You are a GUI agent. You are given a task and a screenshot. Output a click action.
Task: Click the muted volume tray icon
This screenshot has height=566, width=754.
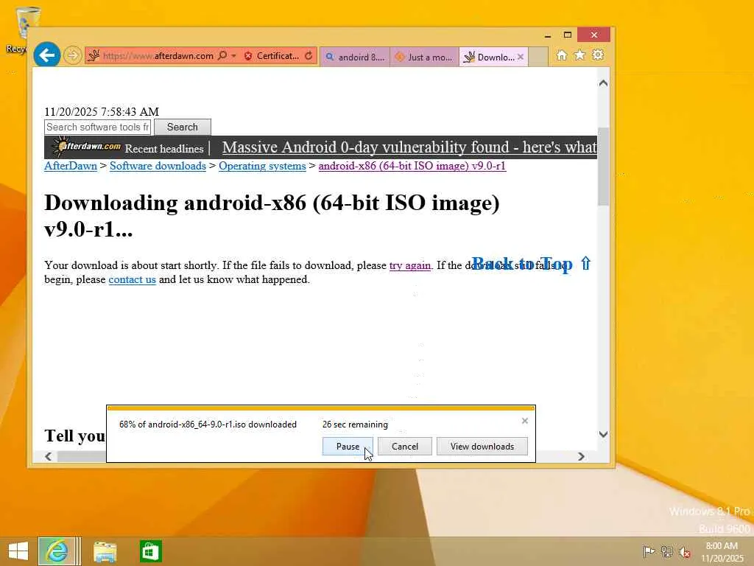[684, 552]
